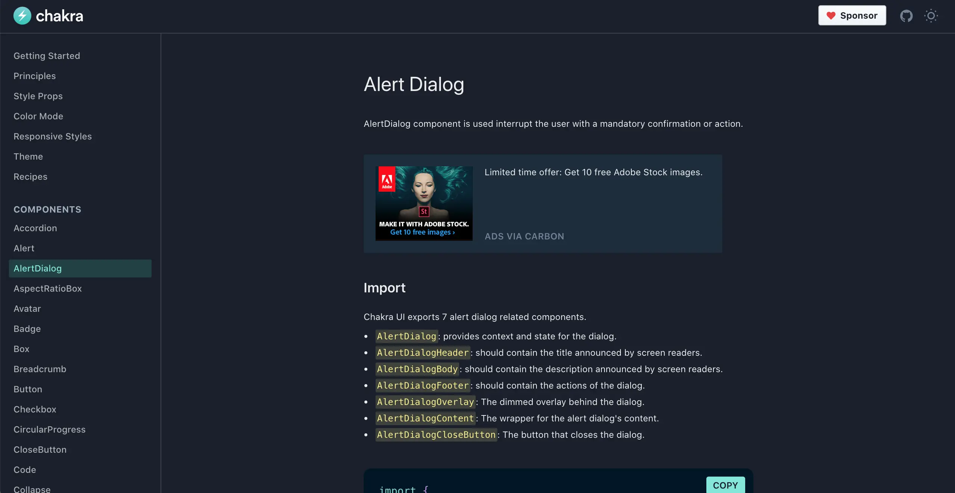Follow the Ads via Carbon link
955x493 pixels.
[x=524, y=236]
